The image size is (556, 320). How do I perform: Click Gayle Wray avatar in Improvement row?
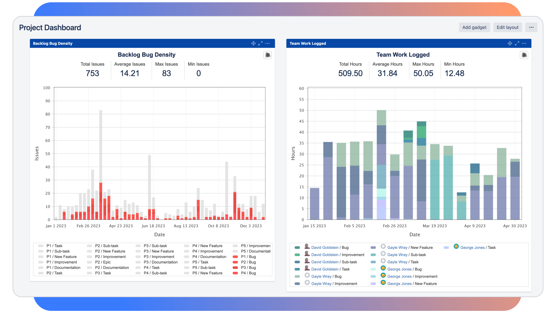307,283
